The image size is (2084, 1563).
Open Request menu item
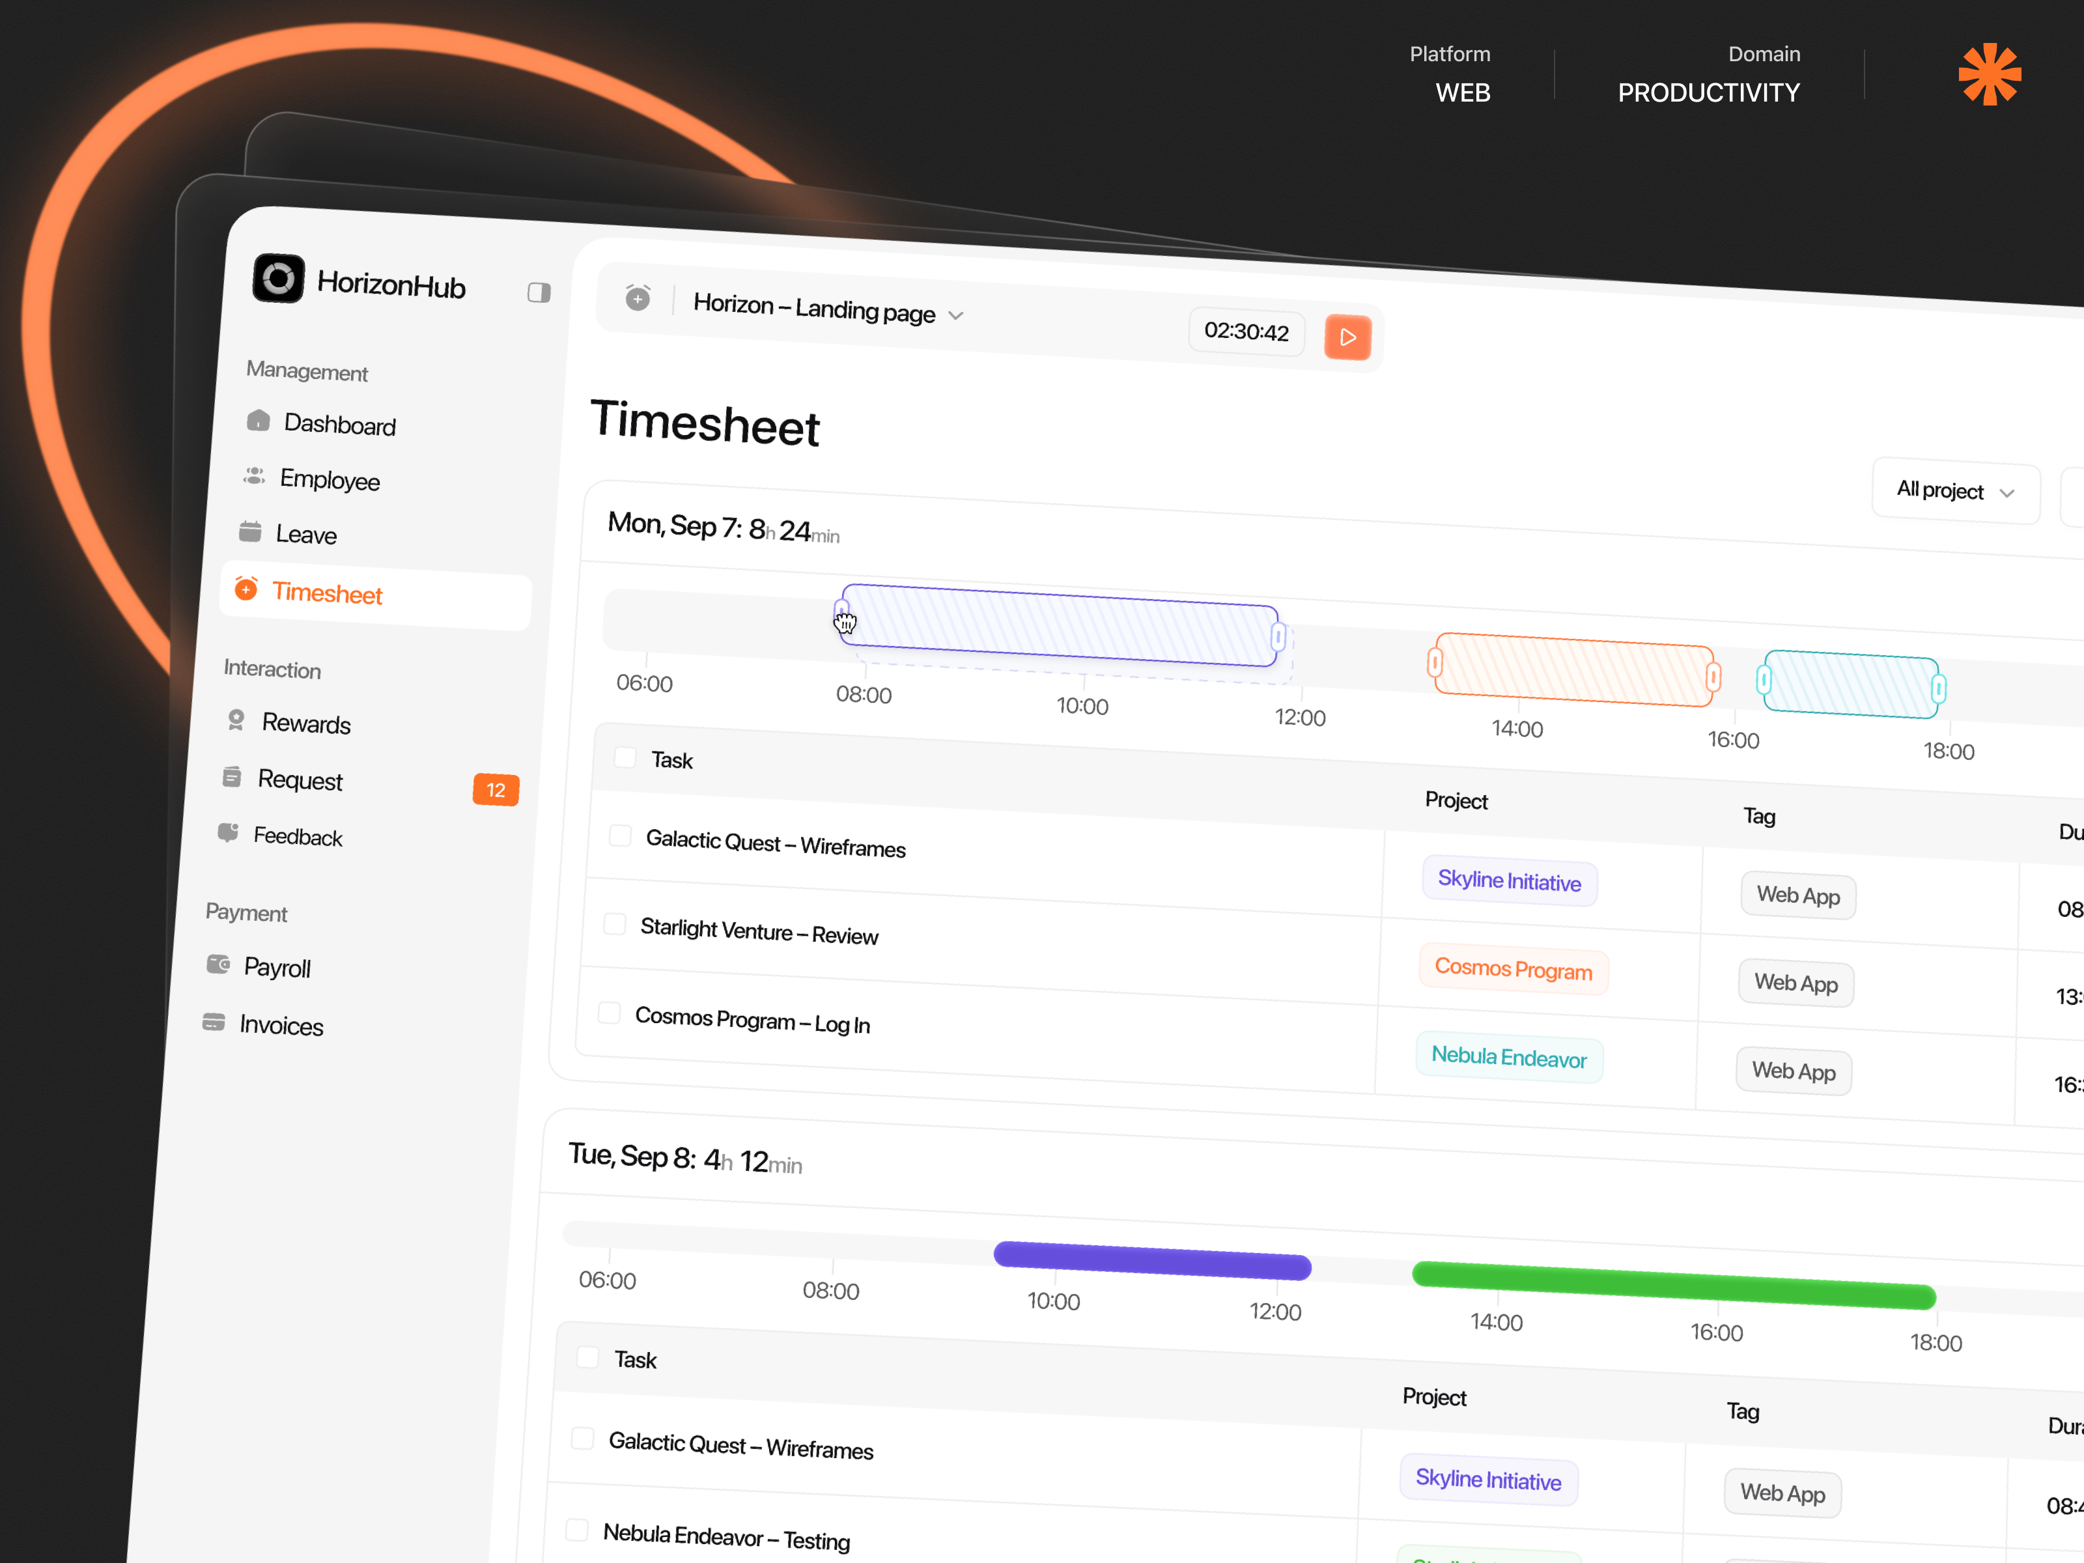click(300, 780)
